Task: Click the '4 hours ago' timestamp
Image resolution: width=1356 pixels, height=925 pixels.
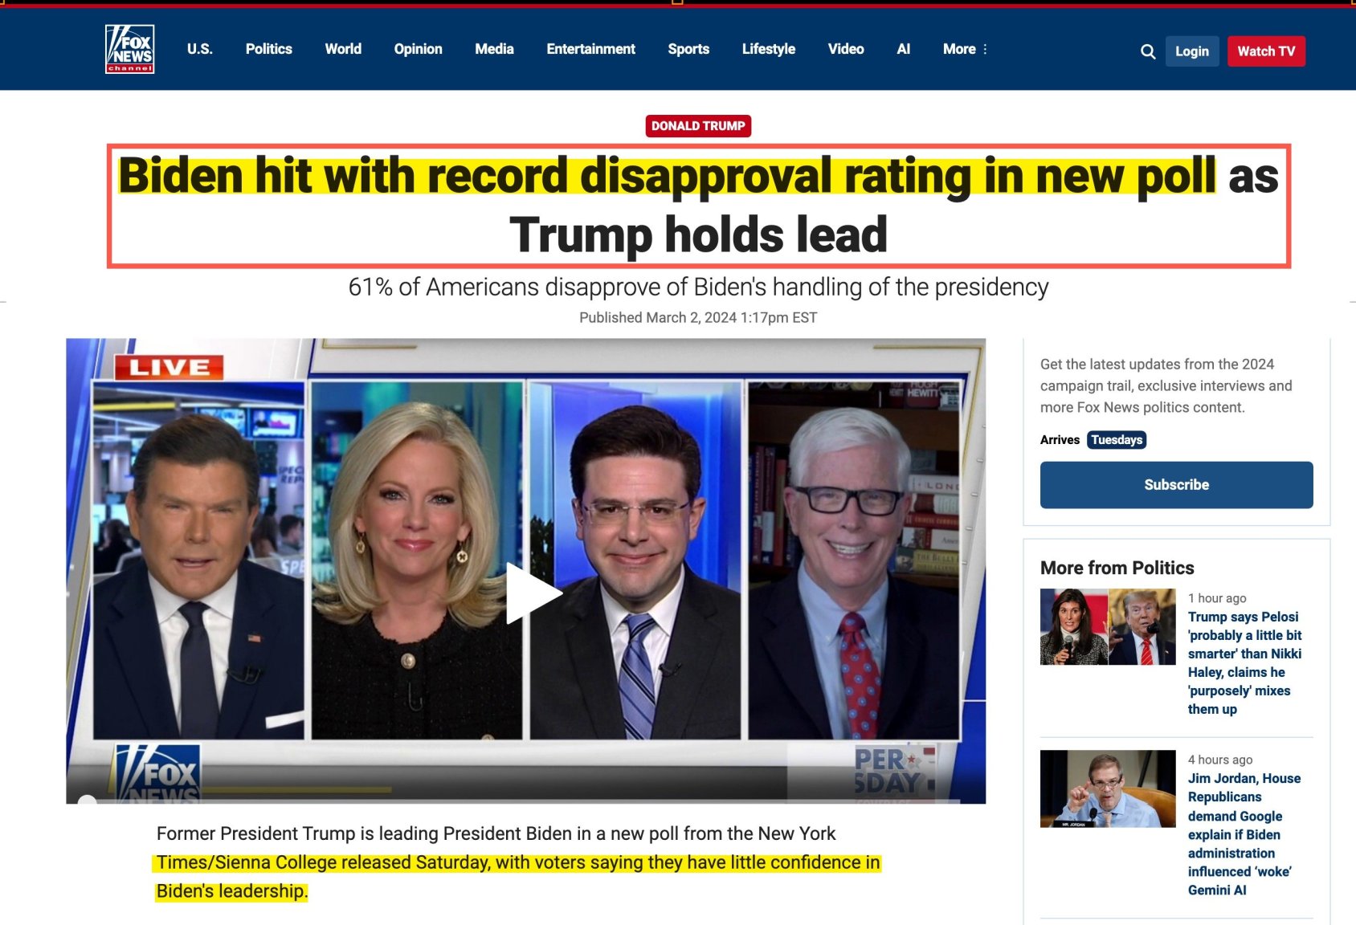Action: pyautogui.click(x=1220, y=760)
